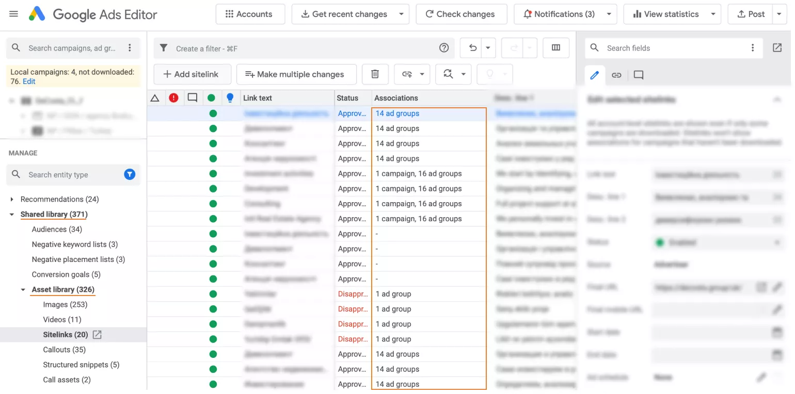The image size is (795, 394).
Task: Select Call assets (2)
Action: [67, 380]
